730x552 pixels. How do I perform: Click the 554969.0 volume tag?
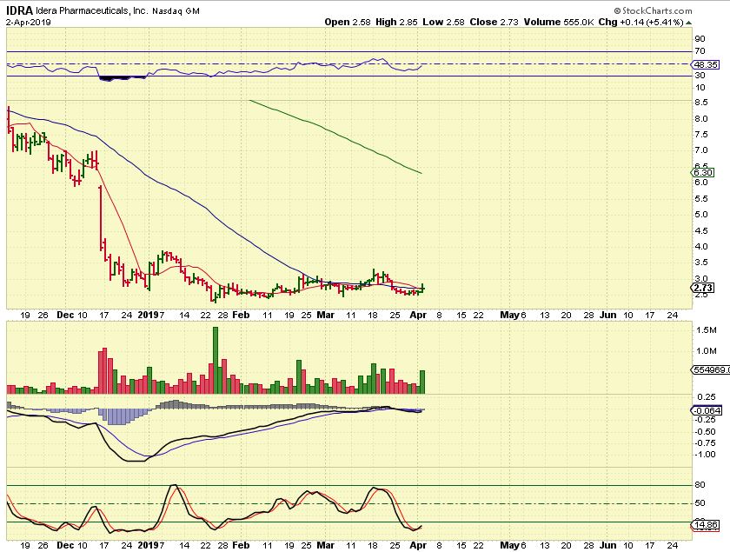pyautogui.click(x=710, y=369)
